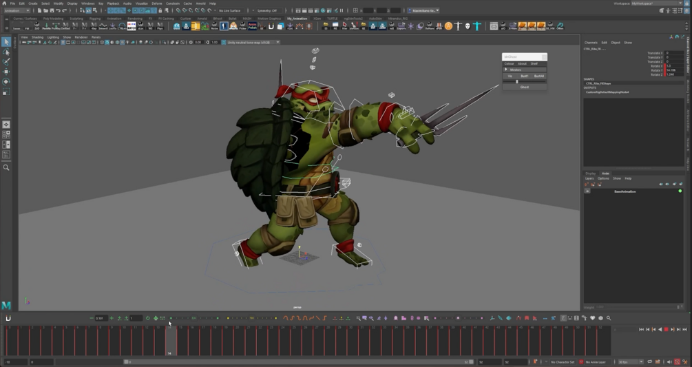The image size is (692, 367).
Task: Click the Rotate Y value field
Action: point(675,70)
